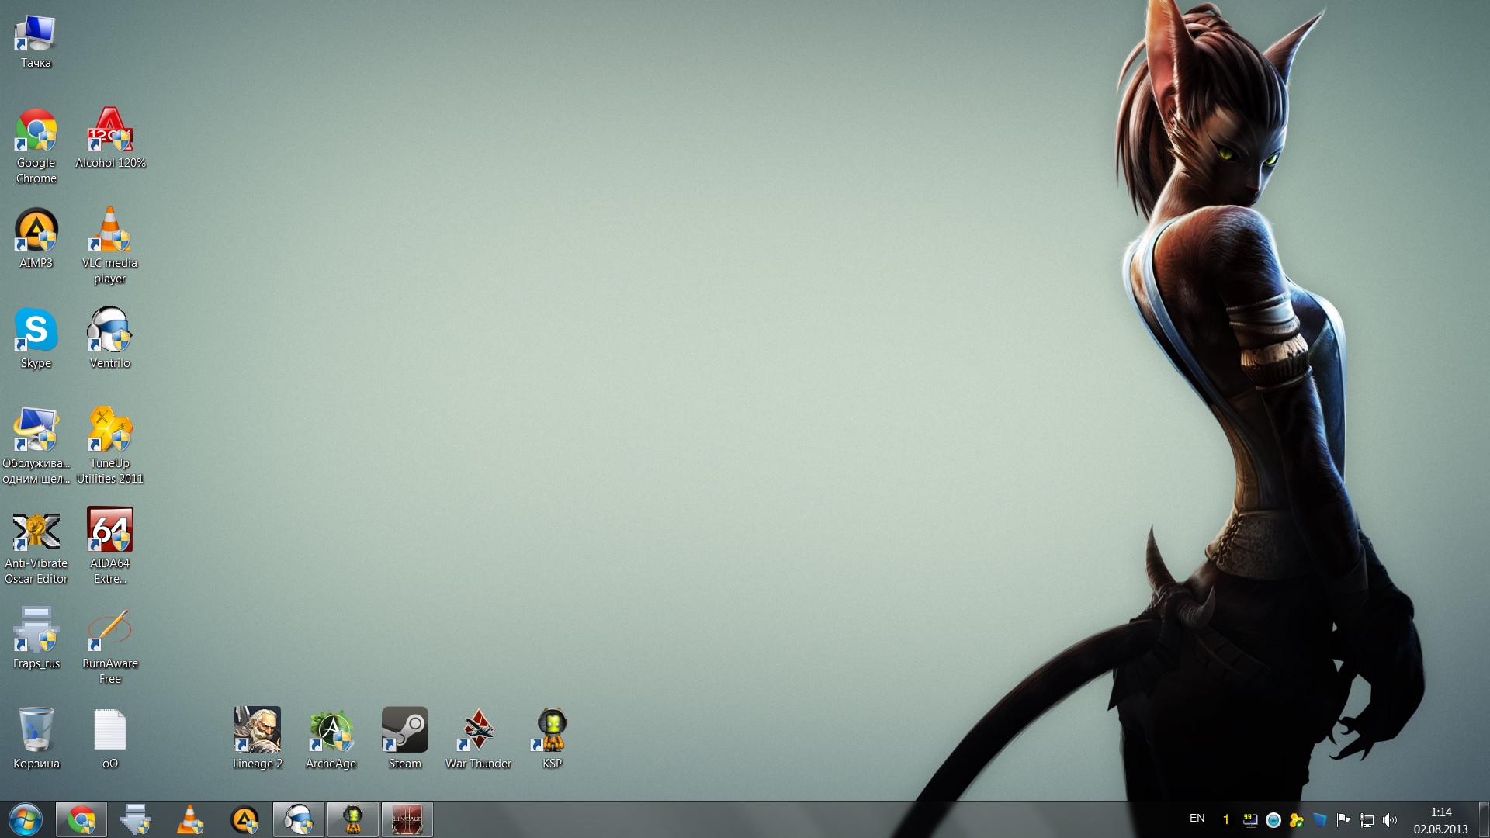Click the TuneUp tray icon with checkmark
Viewport: 1490px width, 838px height.
[1297, 820]
